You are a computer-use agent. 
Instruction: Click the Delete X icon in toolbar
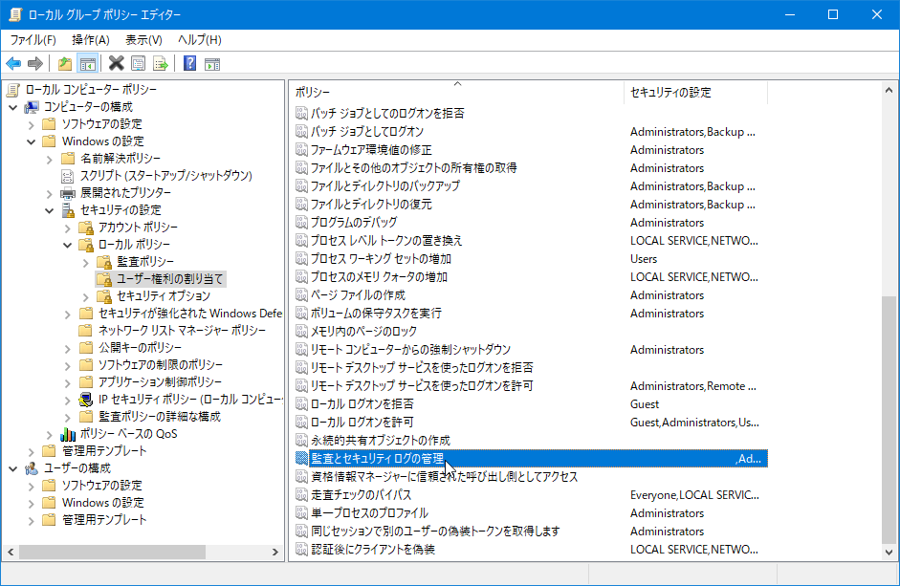[116, 64]
